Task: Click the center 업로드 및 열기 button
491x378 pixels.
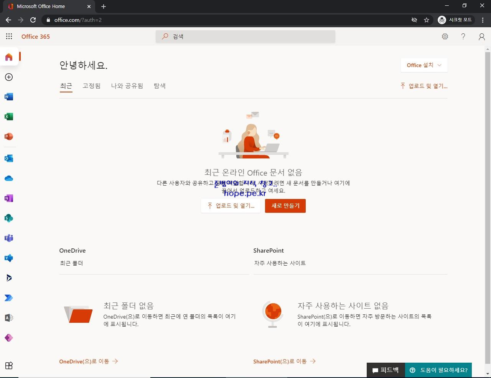Action: [x=231, y=206]
